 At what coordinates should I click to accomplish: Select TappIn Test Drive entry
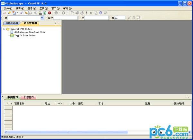[x=25, y=36]
